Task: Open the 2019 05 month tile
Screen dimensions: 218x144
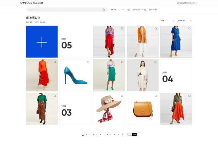Action: (76, 41)
